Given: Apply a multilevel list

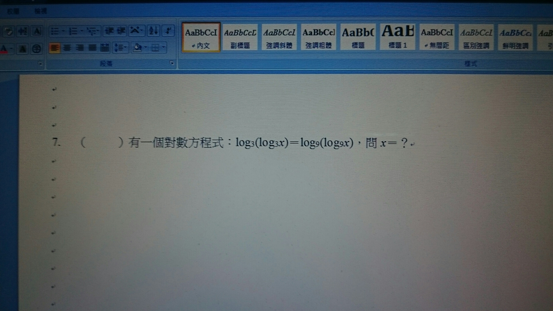Looking at the screenshot, I should click(x=91, y=31).
